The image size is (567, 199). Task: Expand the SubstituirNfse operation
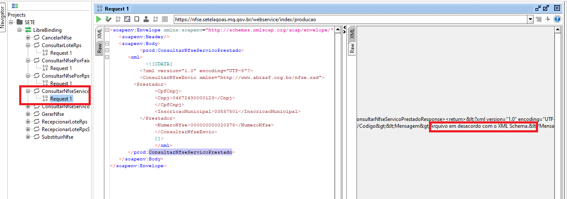(28, 137)
